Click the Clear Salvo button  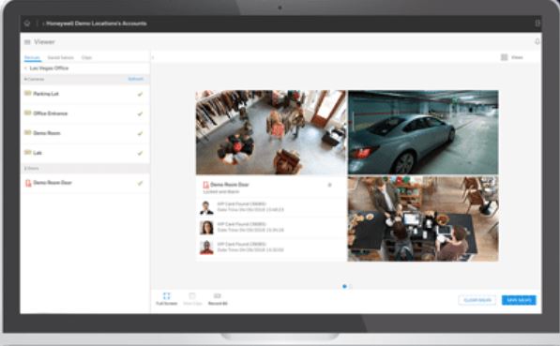[x=477, y=300]
